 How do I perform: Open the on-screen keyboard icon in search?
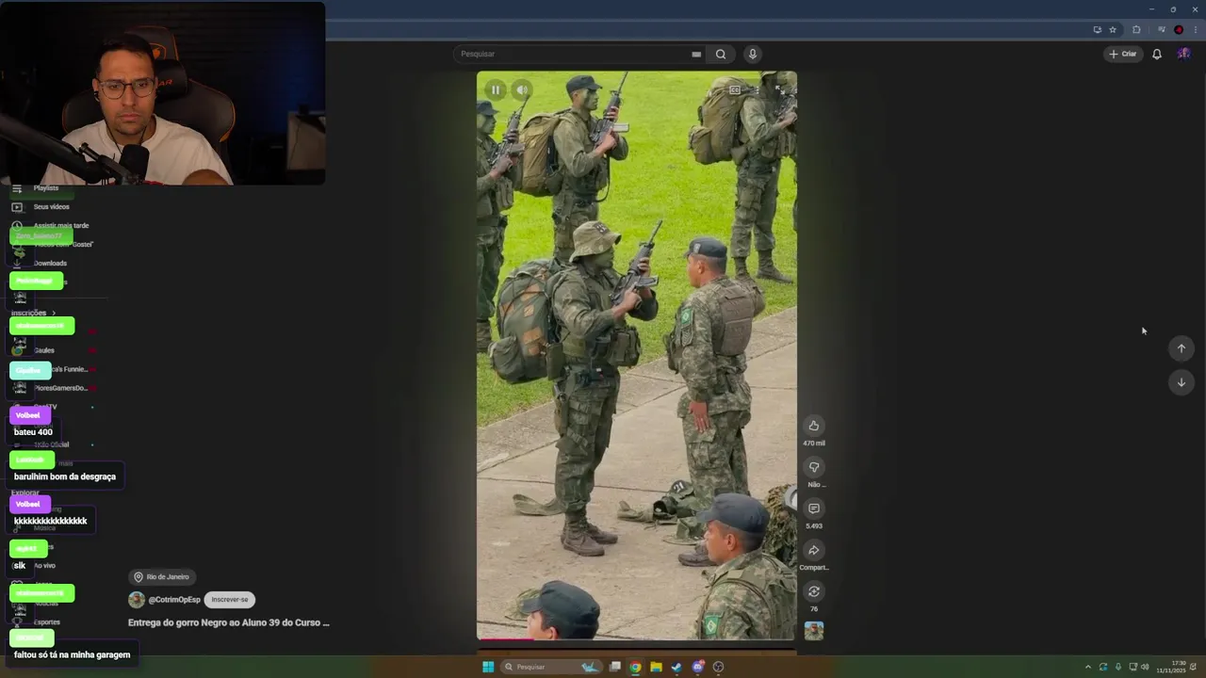pos(696,55)
